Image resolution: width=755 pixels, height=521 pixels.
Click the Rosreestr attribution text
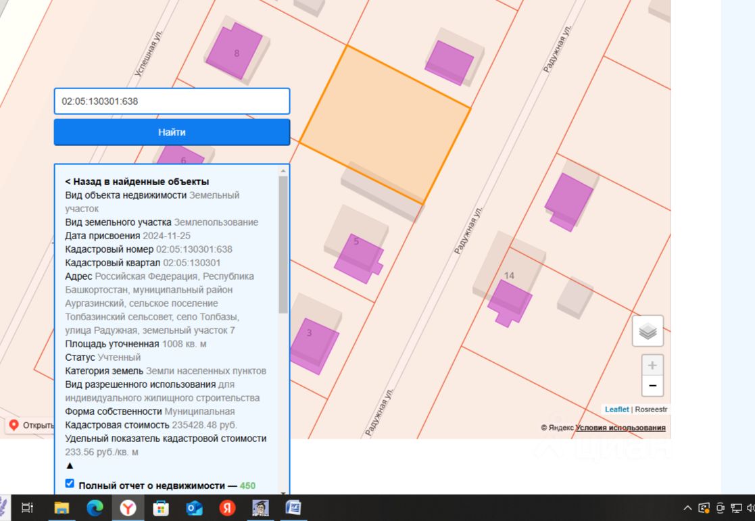point(651,410)
